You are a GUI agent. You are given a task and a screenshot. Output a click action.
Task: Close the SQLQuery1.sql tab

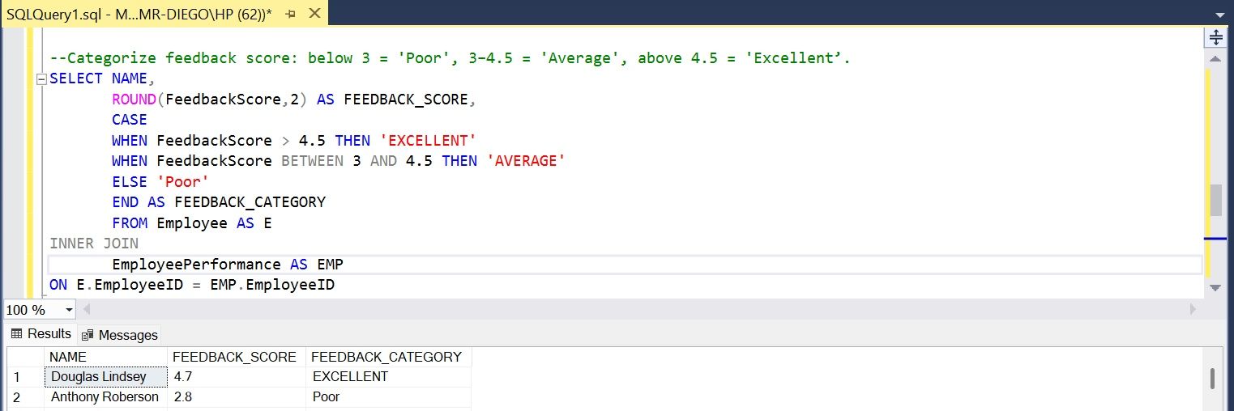tap(314, 15)
